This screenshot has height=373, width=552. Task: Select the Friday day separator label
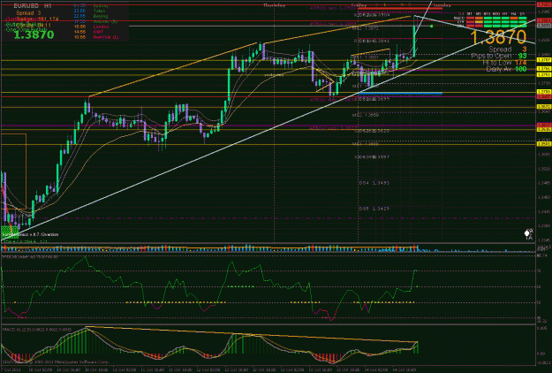359,5
